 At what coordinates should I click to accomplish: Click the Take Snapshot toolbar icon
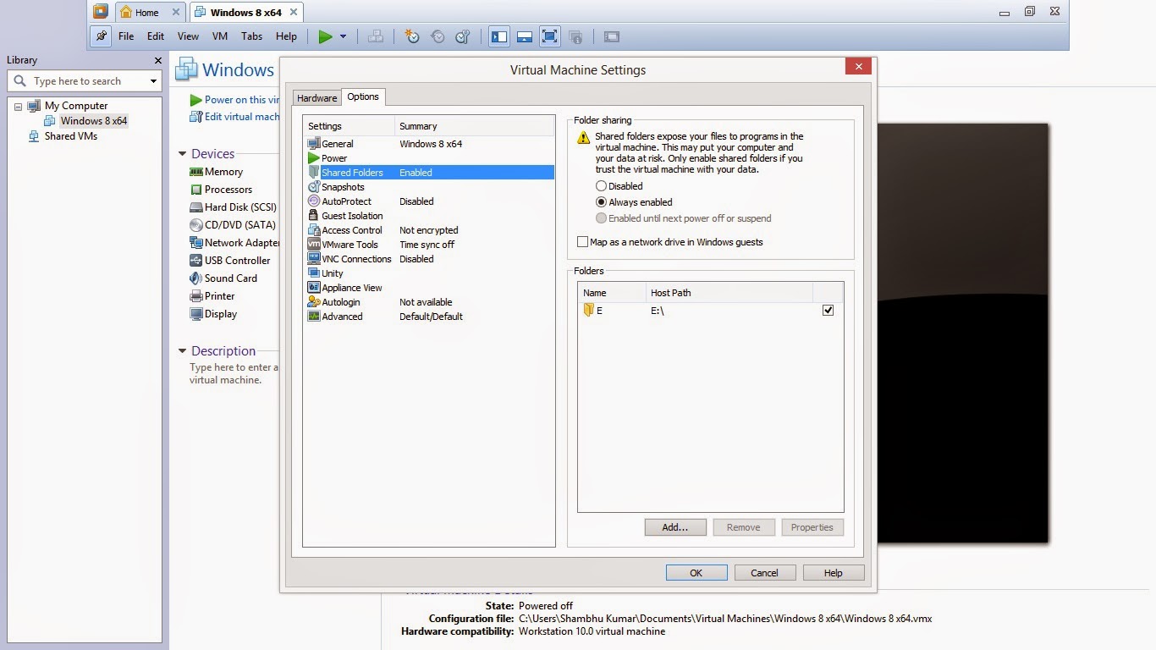pyautogui.click(x=411, y=36)
